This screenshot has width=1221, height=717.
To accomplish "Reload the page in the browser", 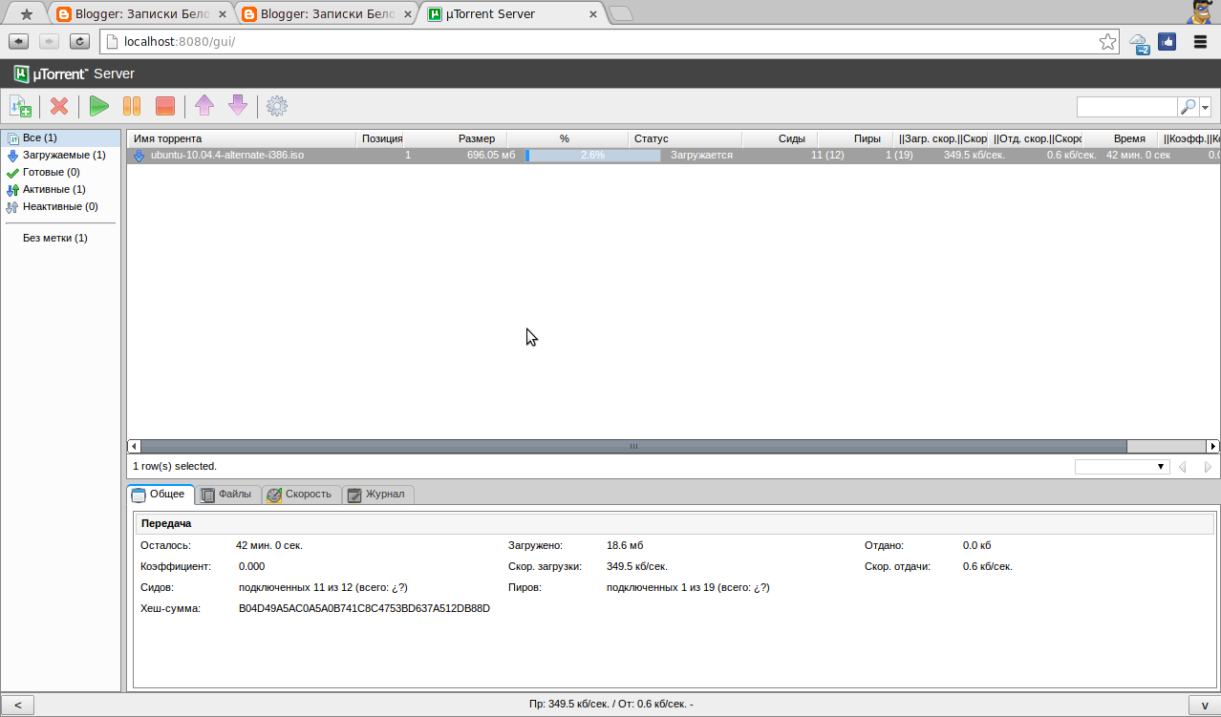I will click(x=80, y=41).
